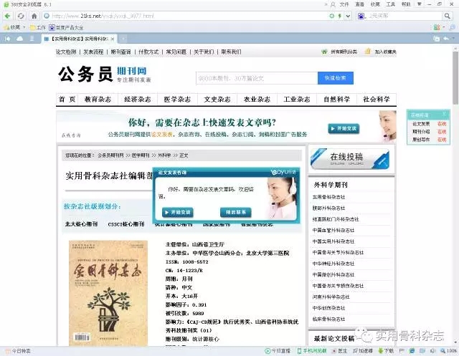Close the 实用骨科杂志 tab
Screen dimensions: 459x356
point(113,39)
